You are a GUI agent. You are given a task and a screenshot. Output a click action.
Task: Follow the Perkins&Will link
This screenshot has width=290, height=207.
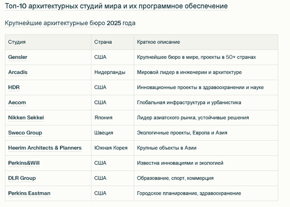(x=24, y=163)
